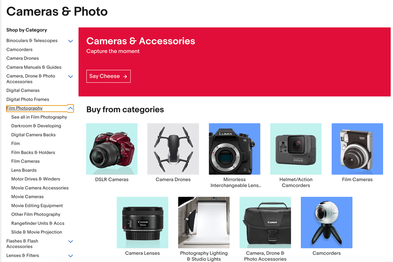Select Slide & Movie Projection subcategory
The height and width of the screenshot is (262, 393).
pos(36,232)
